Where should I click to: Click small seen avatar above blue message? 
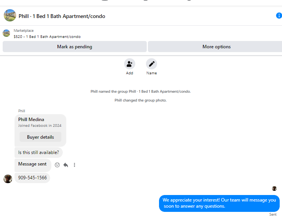pyautogui.click(x=274, y=188)
